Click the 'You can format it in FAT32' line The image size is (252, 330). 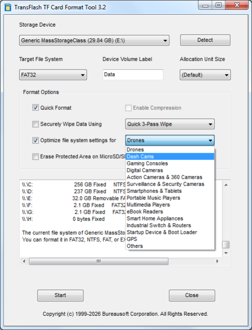point(74,239)
